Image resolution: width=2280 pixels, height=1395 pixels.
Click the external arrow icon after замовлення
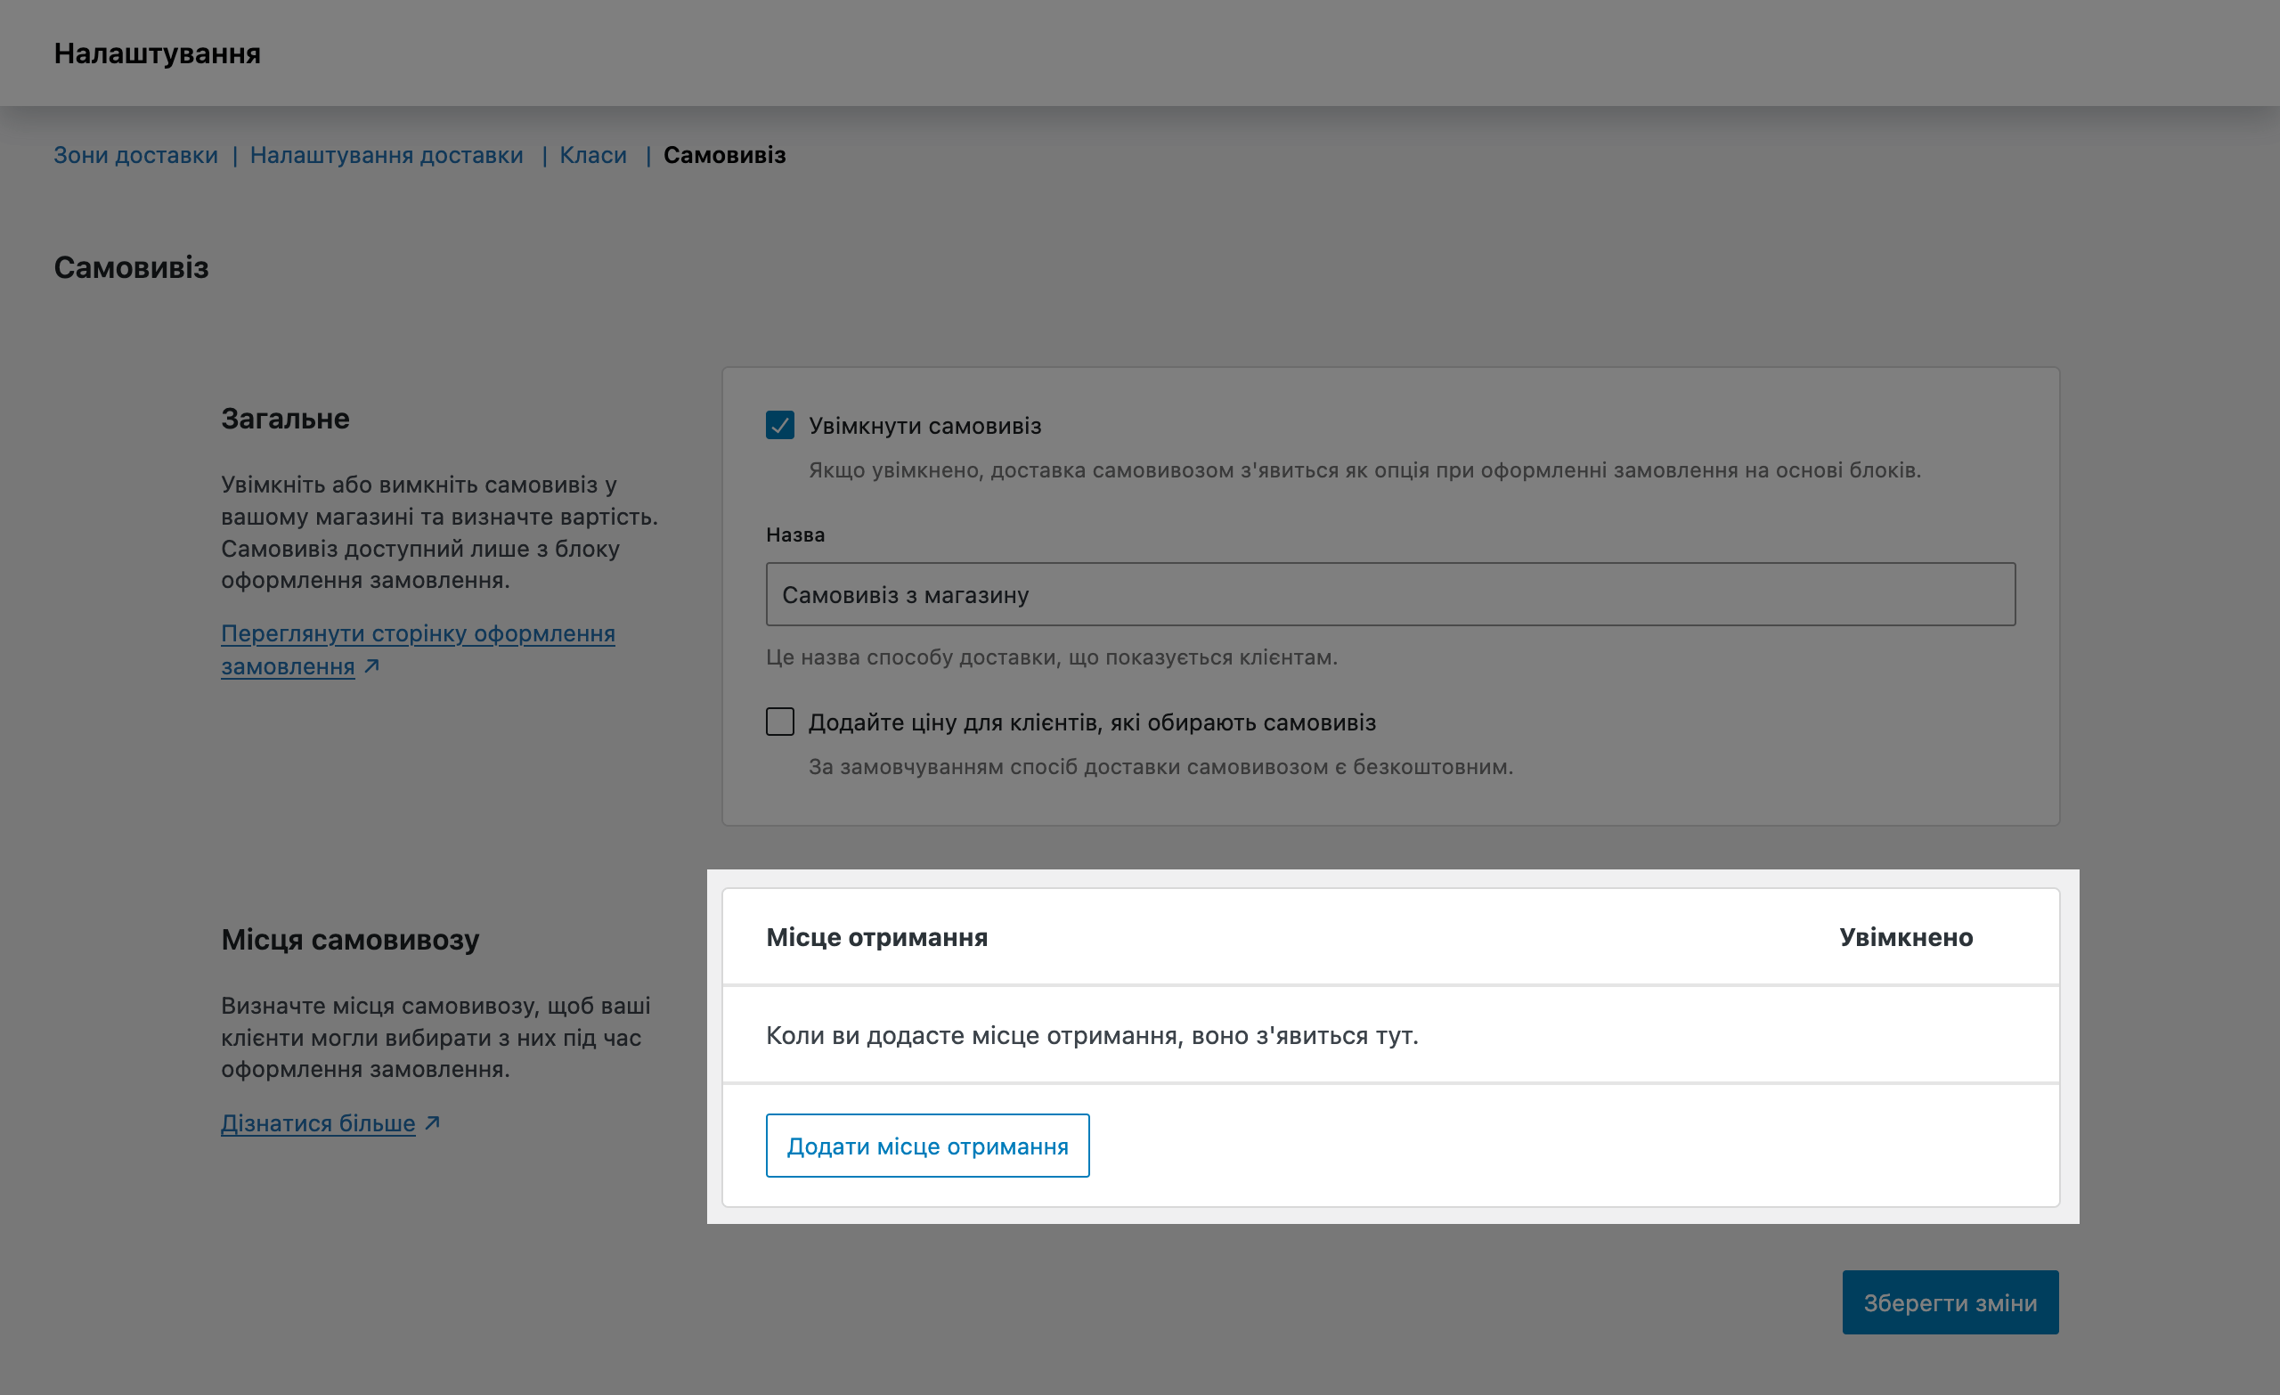372,665
